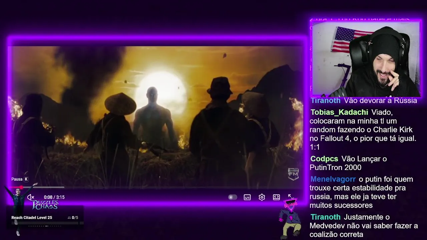Exit full screen mode
The width and height of the screenshot is (427, 240).
pos(291,197)
